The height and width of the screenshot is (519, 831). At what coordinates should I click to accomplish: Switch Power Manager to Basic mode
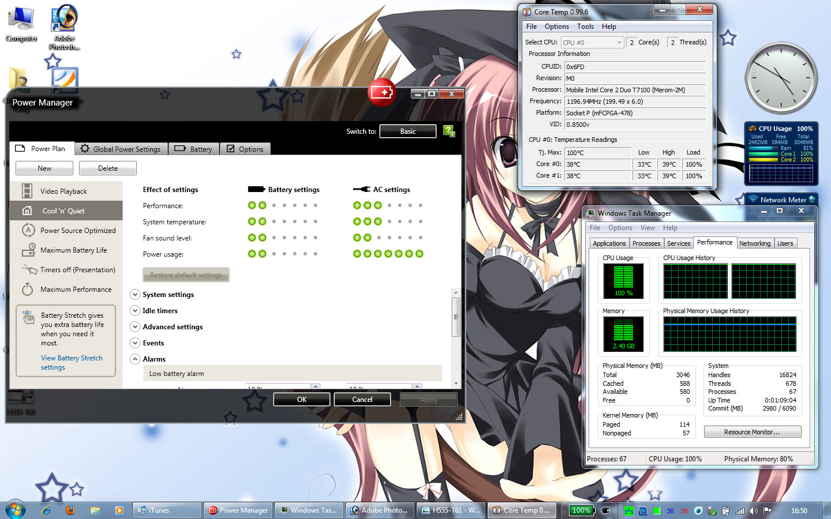[x=408, y=131]
